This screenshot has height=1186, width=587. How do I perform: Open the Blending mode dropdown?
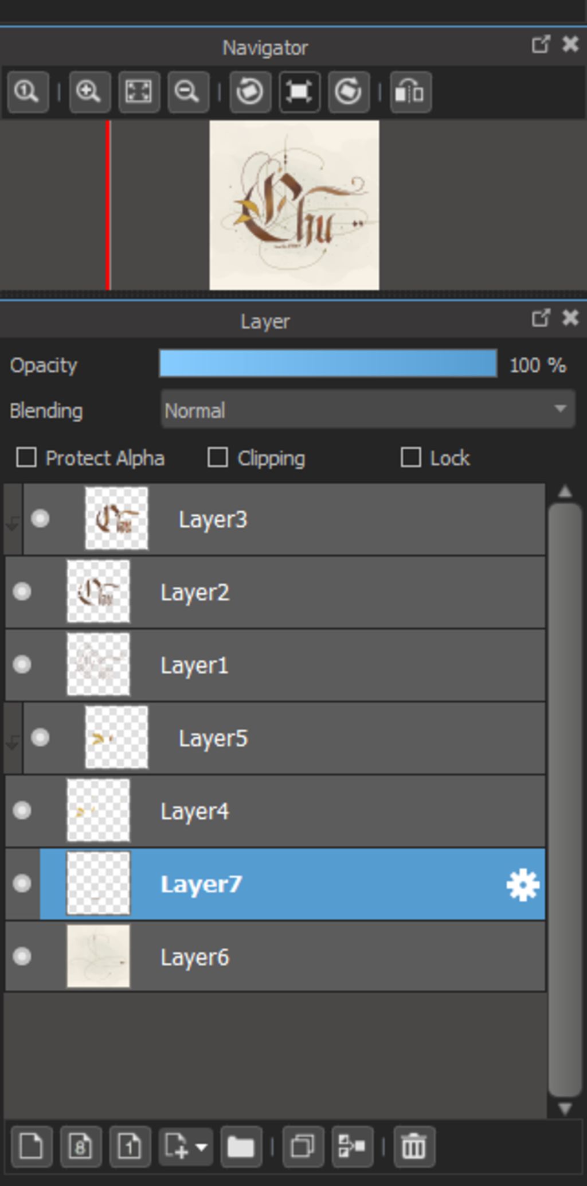367,409
